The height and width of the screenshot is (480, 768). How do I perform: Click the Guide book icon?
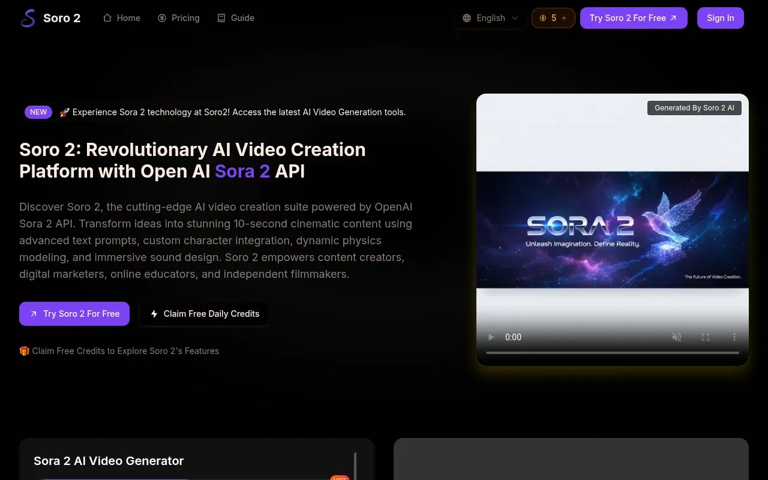[220, 18]
